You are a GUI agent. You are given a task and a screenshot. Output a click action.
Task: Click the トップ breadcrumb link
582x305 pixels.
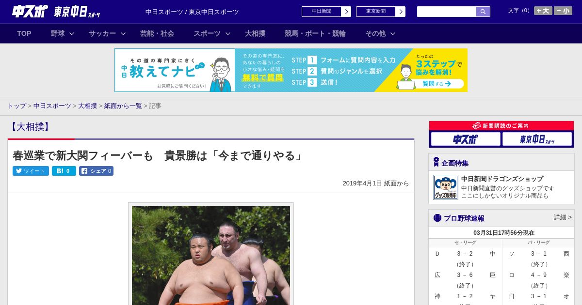(16, 106)
